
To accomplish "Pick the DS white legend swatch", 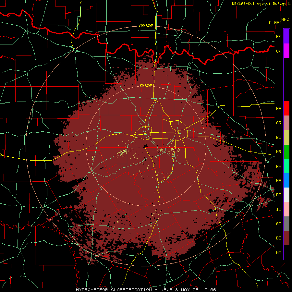I will click(286, 195).
